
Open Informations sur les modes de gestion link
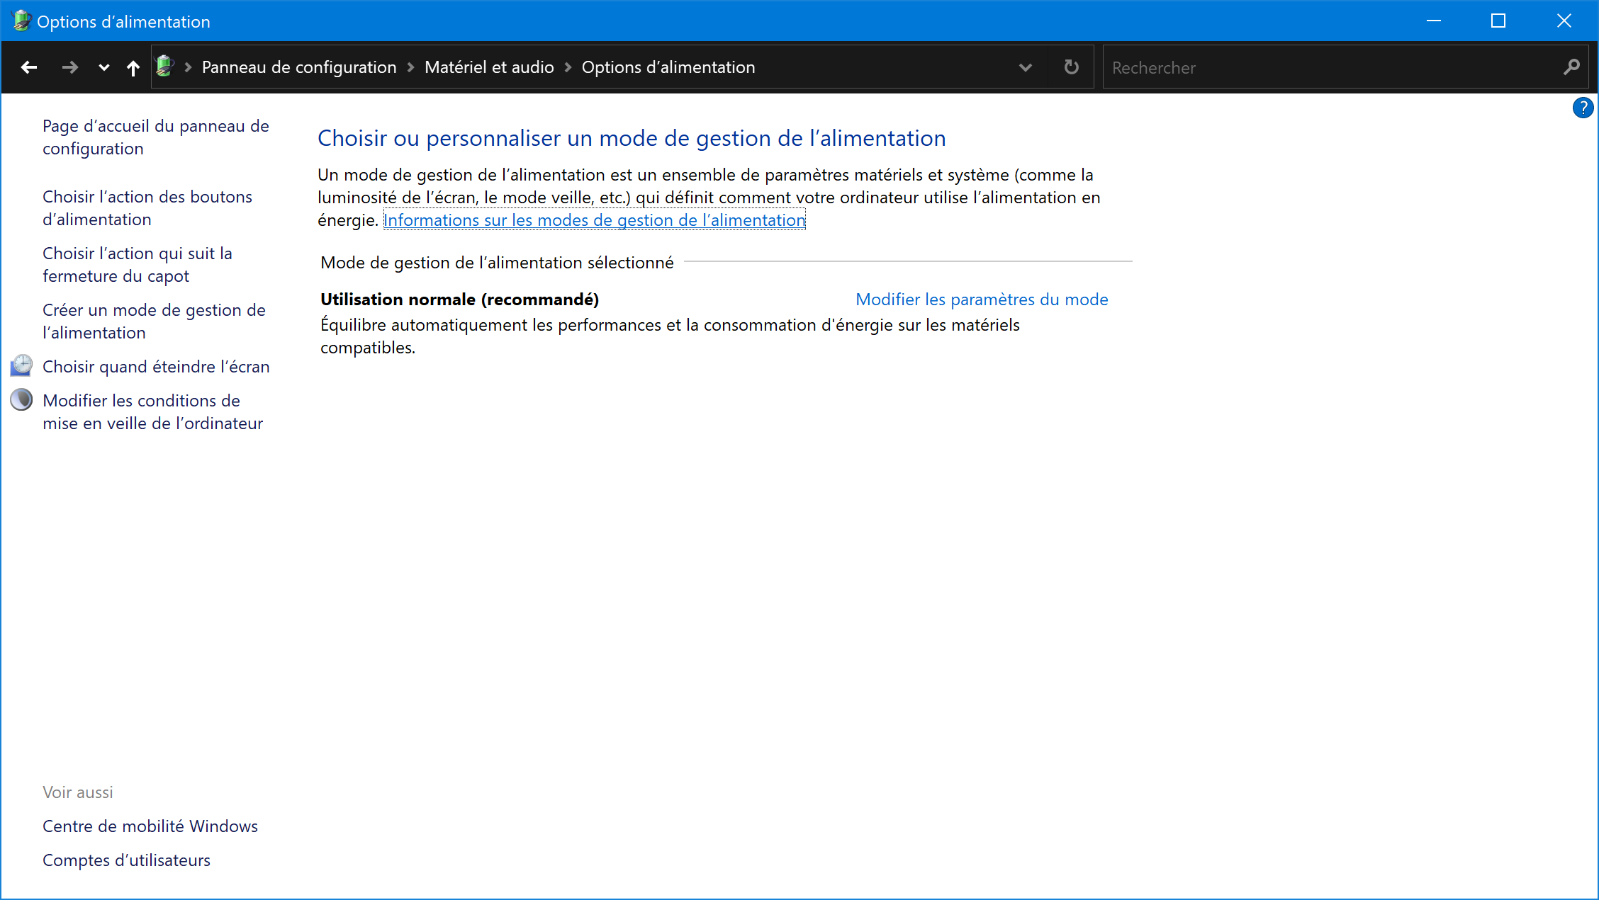coord(594,220)
